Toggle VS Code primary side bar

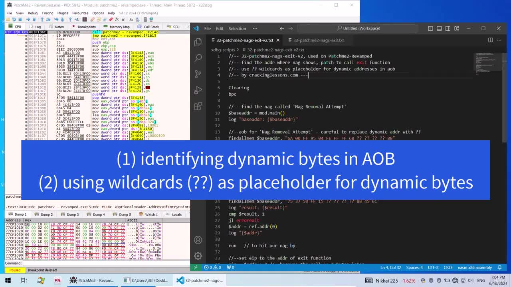point(430,28)
